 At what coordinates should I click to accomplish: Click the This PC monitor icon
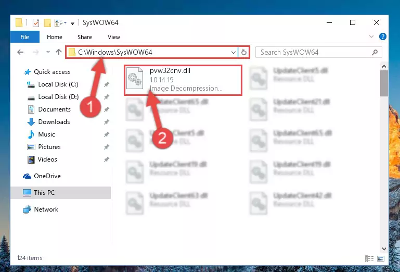(x=27, y=193)
